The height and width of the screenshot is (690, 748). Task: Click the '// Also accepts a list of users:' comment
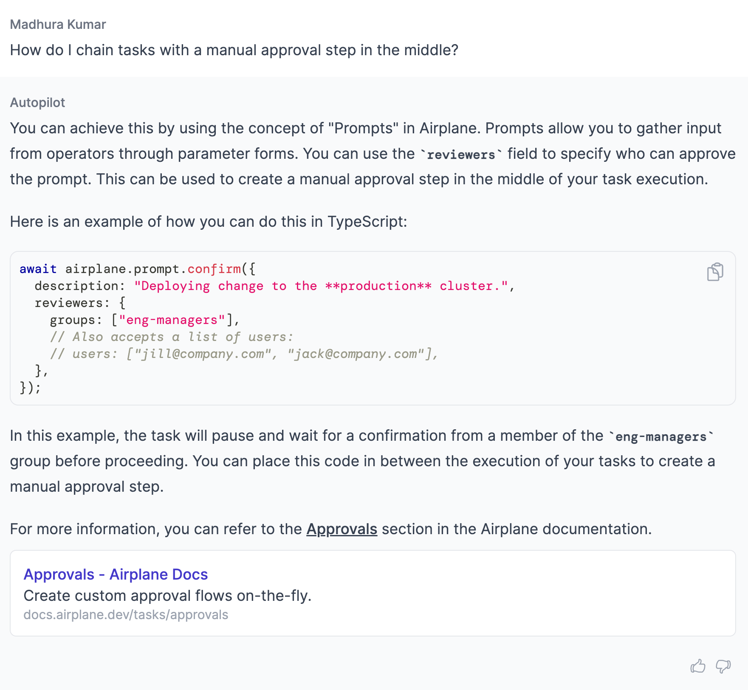[172, 337]
